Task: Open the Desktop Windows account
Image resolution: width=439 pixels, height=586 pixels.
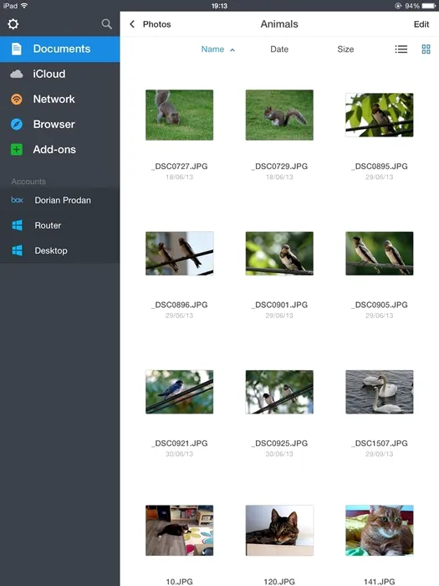Action: 59,250
